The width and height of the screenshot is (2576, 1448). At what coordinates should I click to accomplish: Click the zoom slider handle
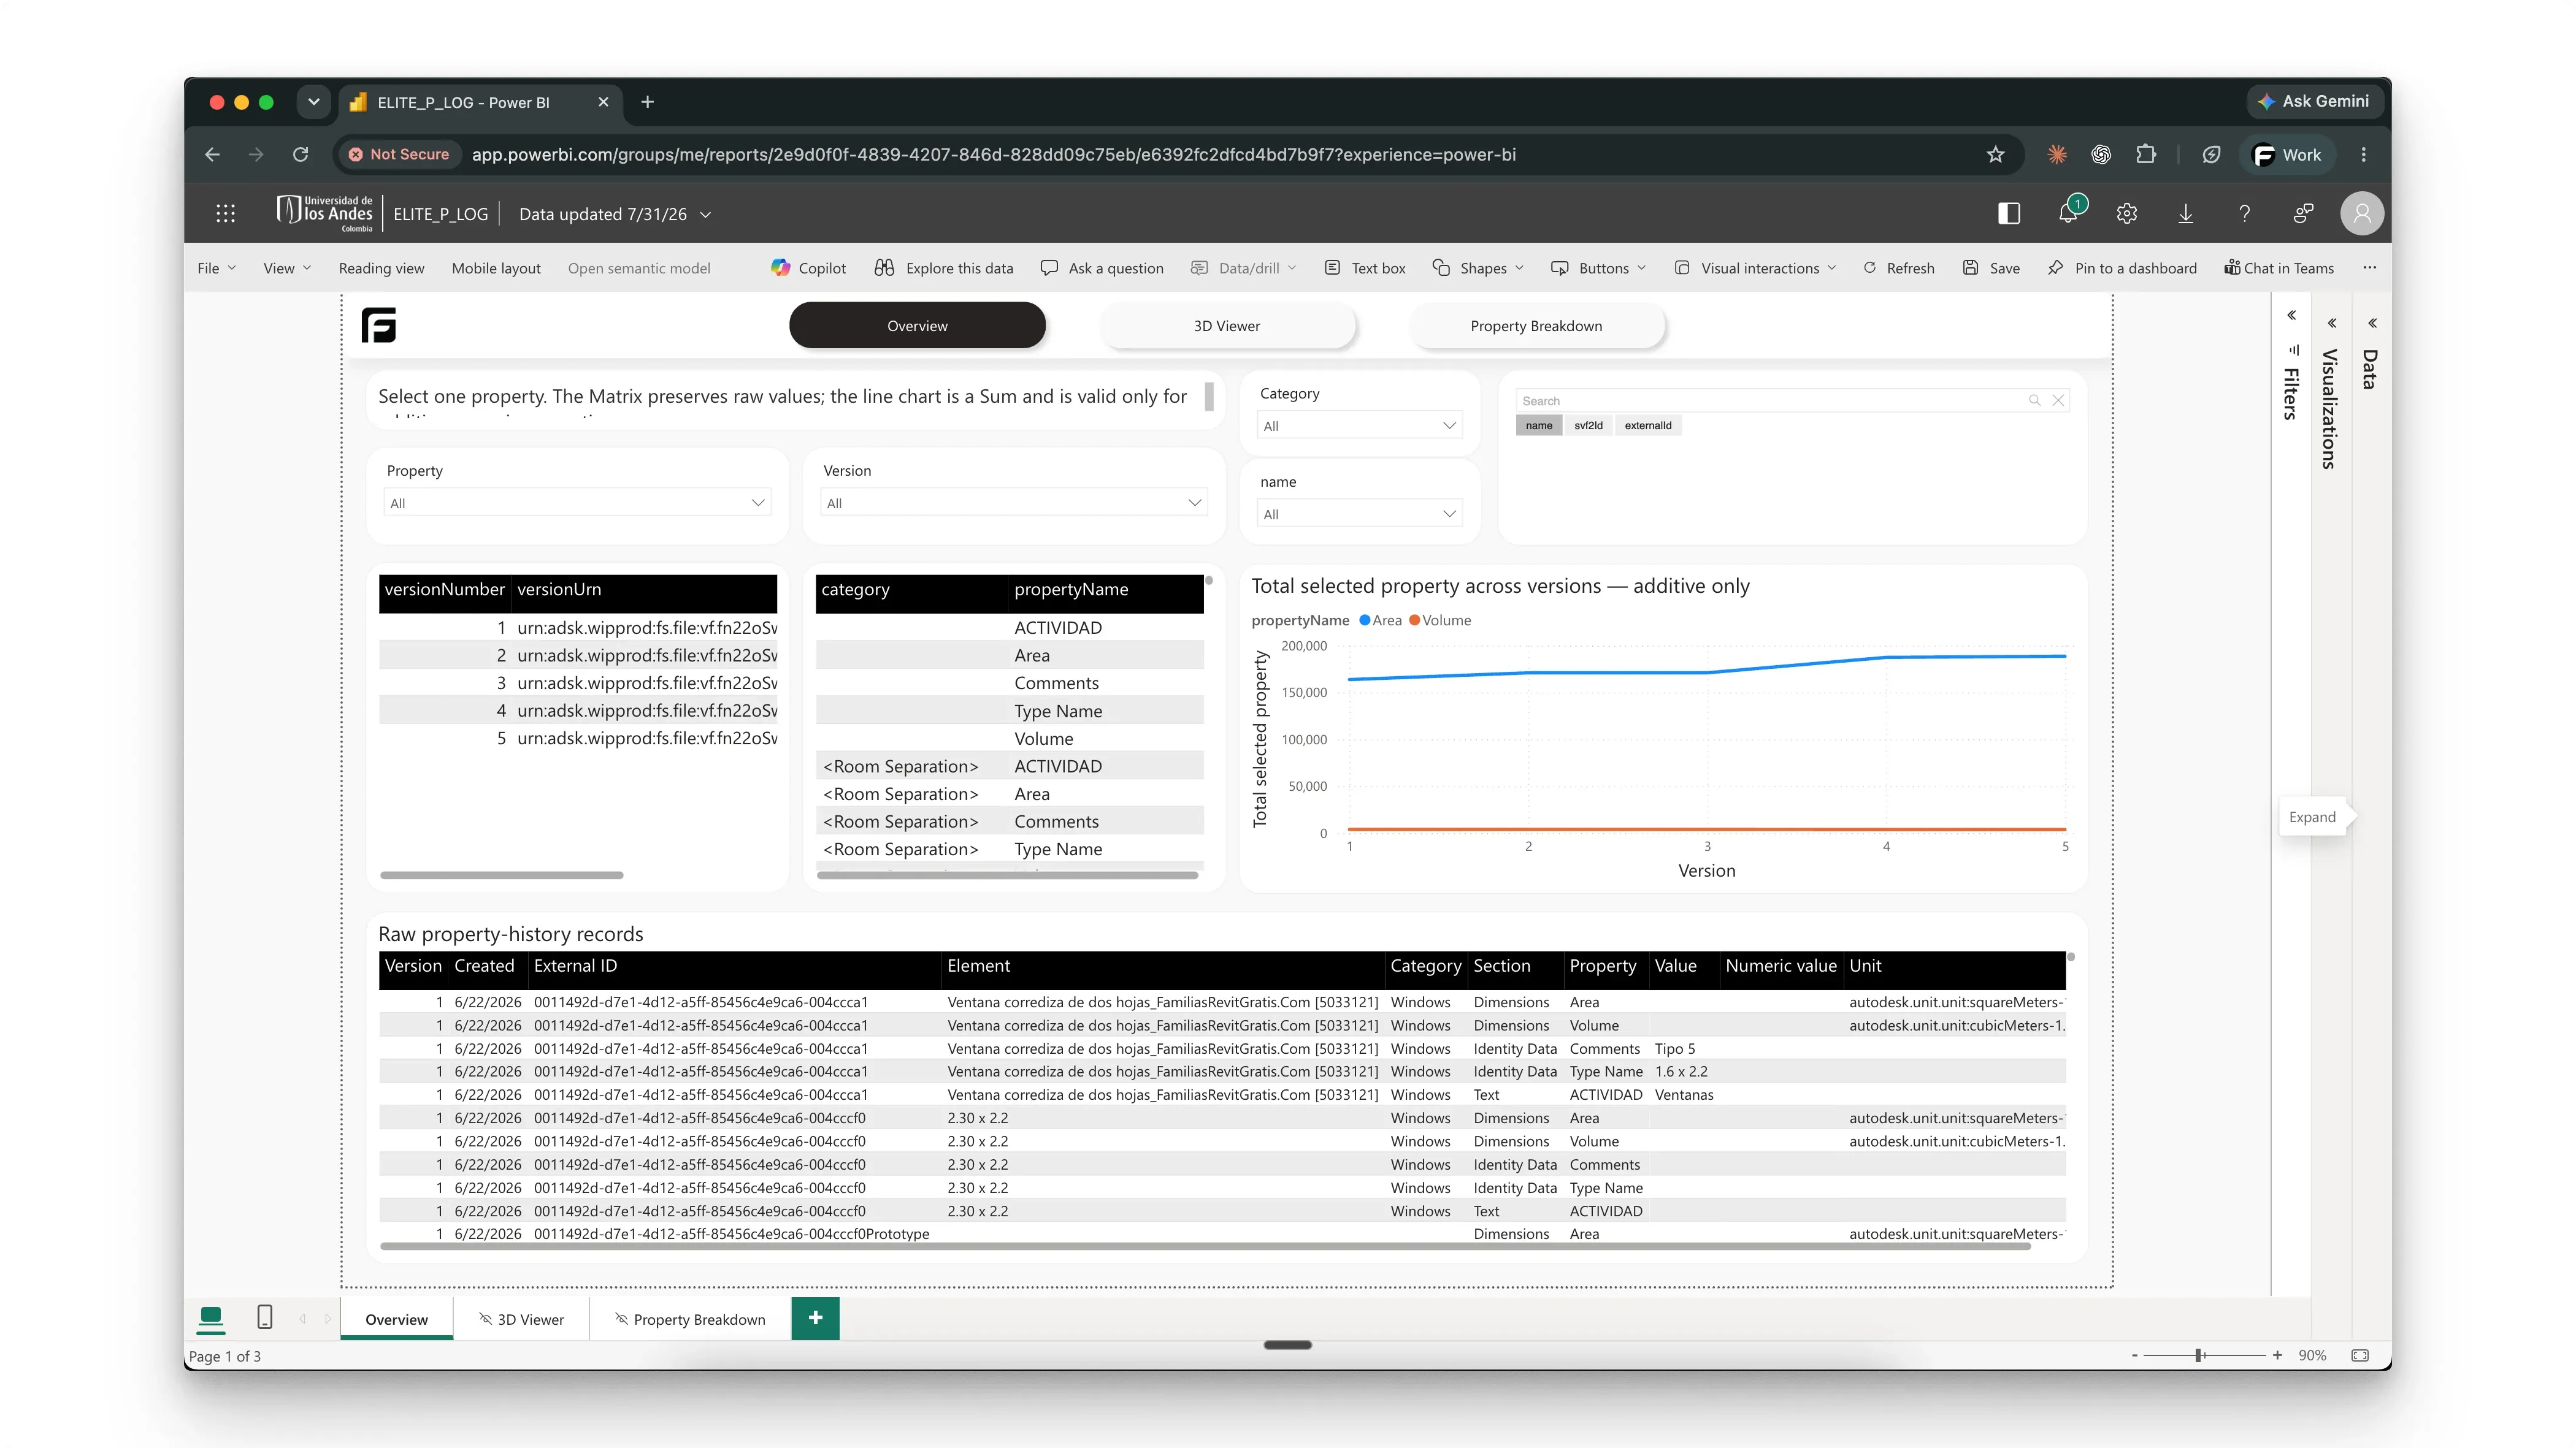2199,1355
